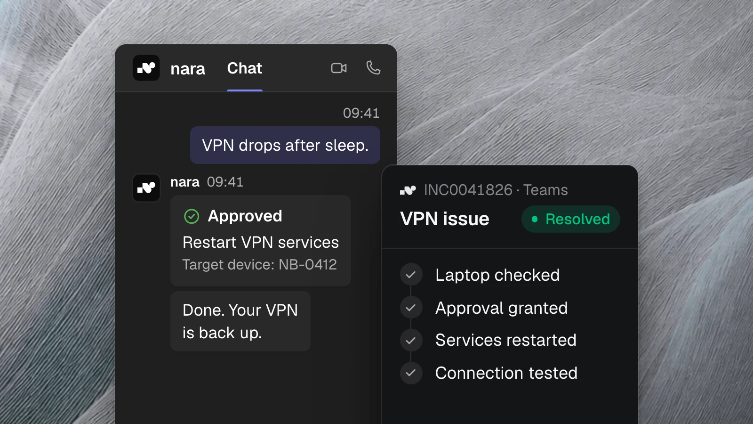Click the Laptop checked checkmark

[x=411, y=275]
